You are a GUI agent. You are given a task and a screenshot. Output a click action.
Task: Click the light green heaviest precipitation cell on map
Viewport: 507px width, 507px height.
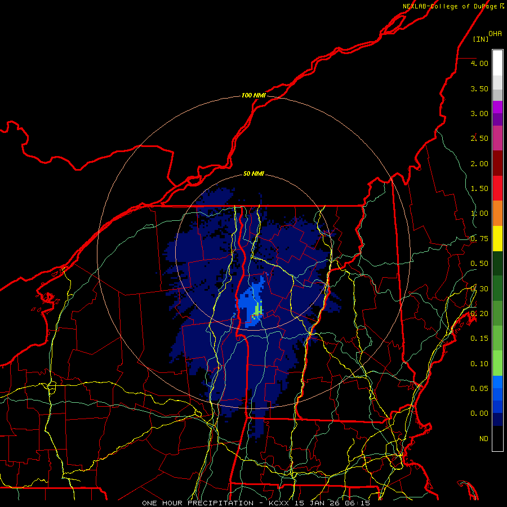[257, 309]
